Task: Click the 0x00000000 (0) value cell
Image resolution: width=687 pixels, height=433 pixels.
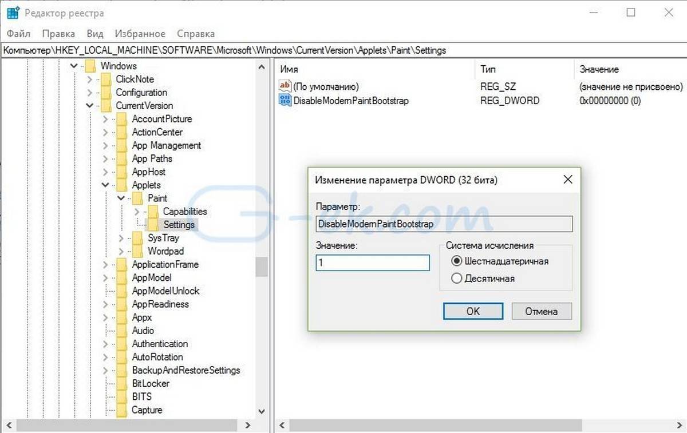Action: click(x=610, y=100)
